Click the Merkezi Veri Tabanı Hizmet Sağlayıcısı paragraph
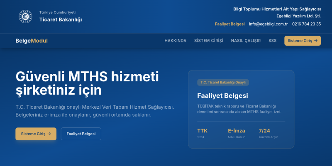This screenshot has width=332, height=166. [95, 111]
